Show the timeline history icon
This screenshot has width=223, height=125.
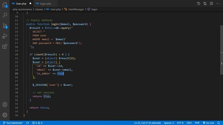point(198,3)
